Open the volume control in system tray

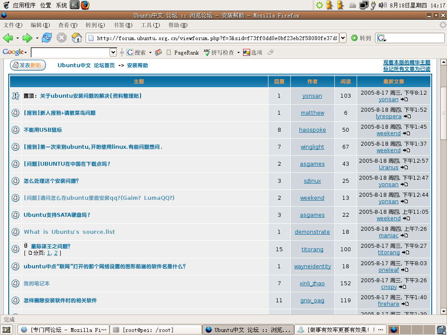click(x=382, y=5)
